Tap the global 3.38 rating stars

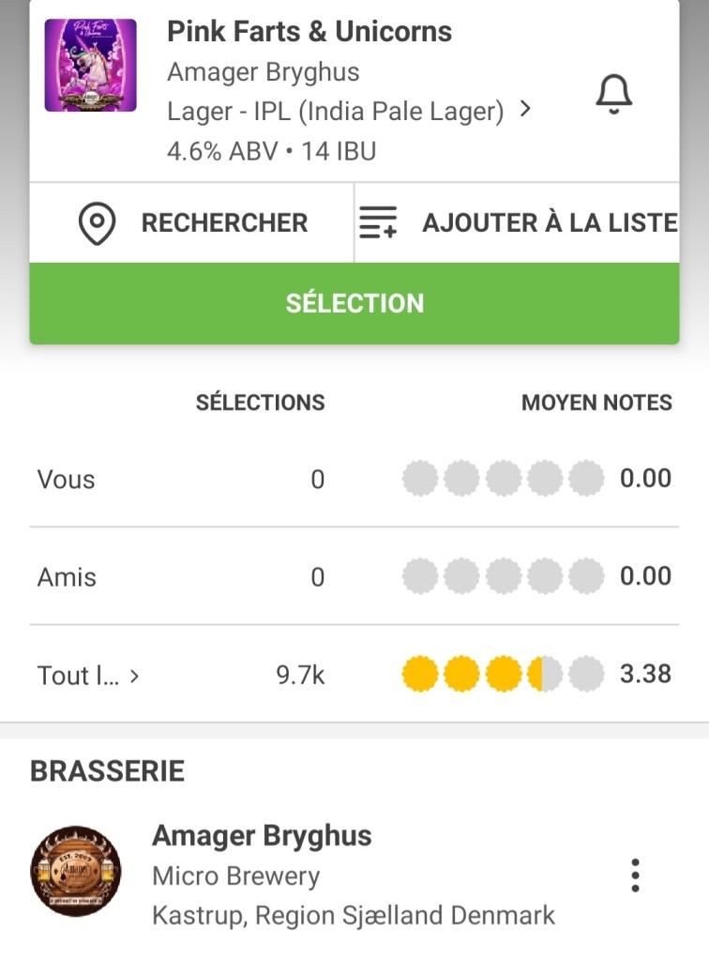(503, 674)
